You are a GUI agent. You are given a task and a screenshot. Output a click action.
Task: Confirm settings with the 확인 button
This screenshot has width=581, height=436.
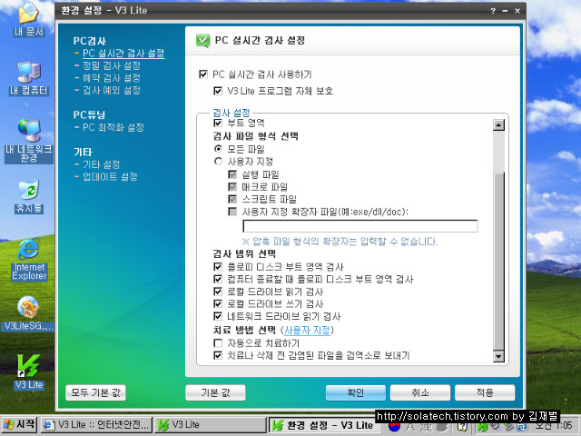tap(355, 392)
